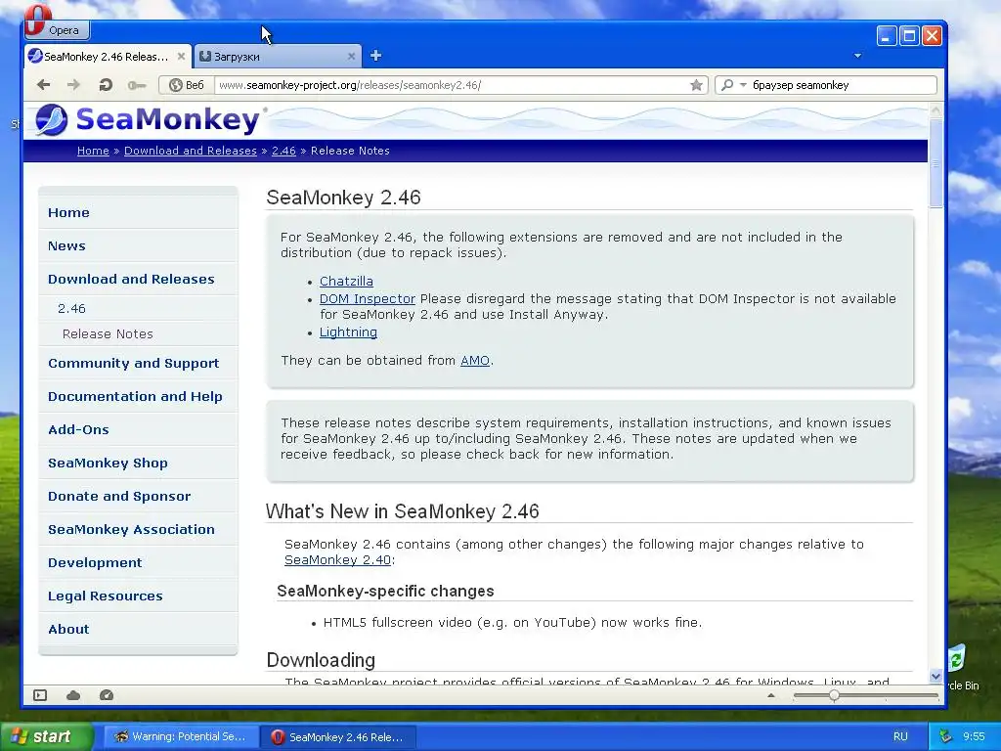
Task: Click the vertical scrollbar thumb
Action: click(x=936, y=163)
